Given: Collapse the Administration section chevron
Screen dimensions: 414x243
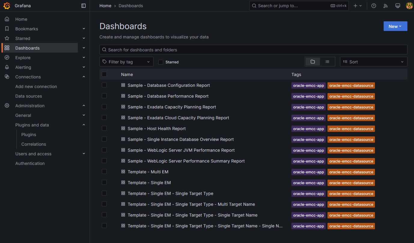Looking at the screenshot, I should 84,105.
